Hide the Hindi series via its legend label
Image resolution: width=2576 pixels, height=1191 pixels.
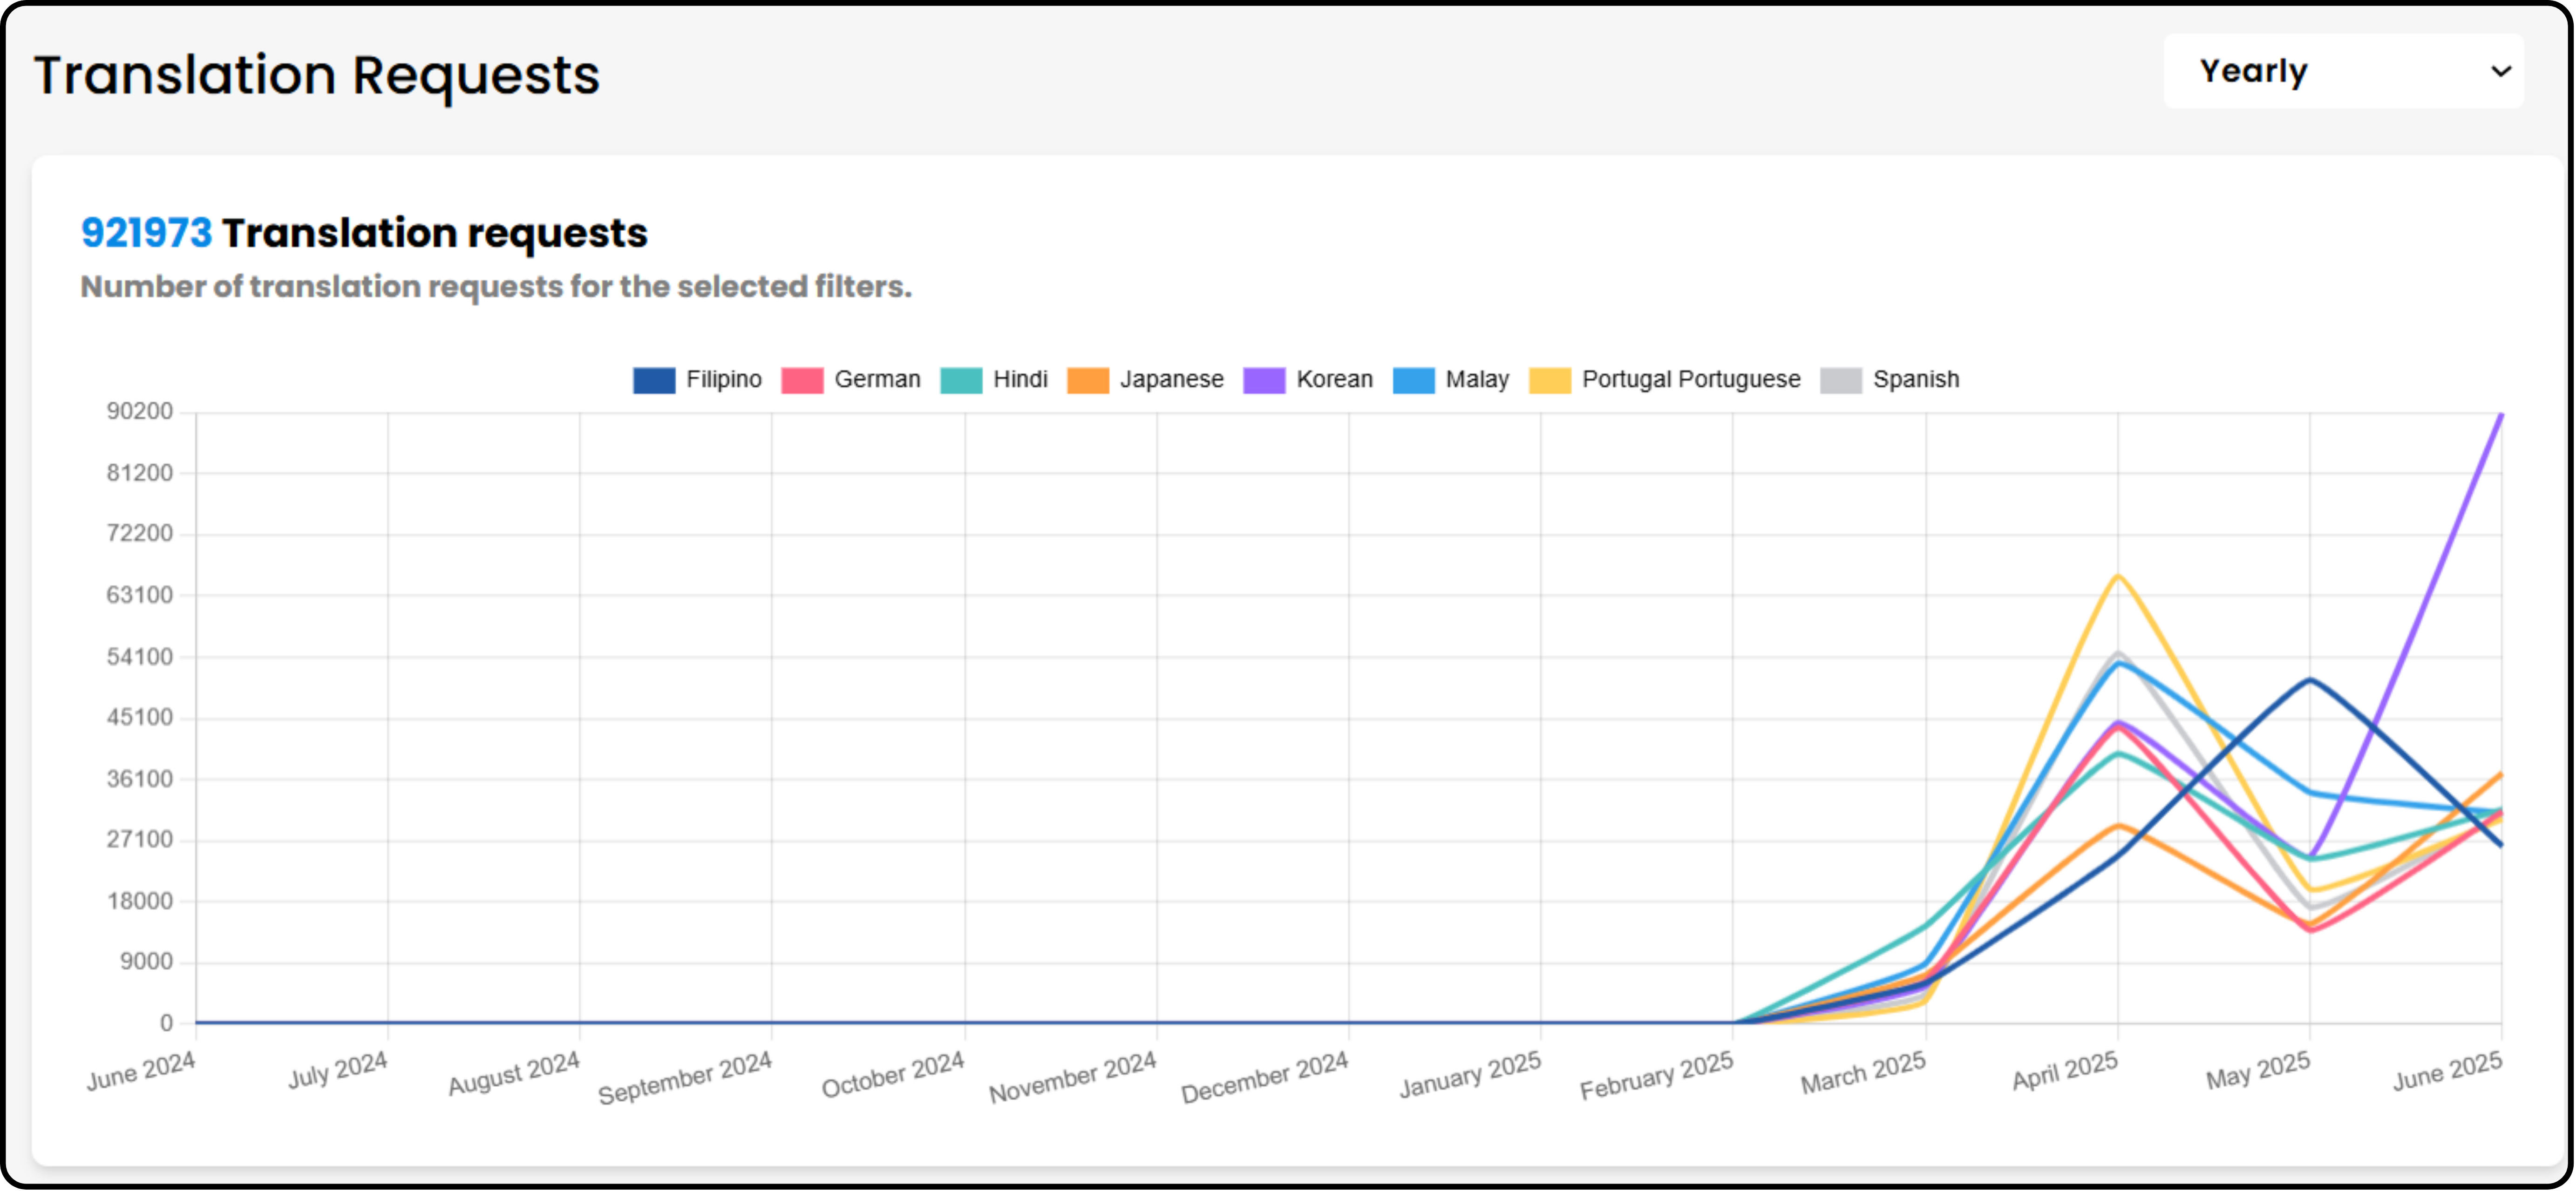coord(1020,380)
